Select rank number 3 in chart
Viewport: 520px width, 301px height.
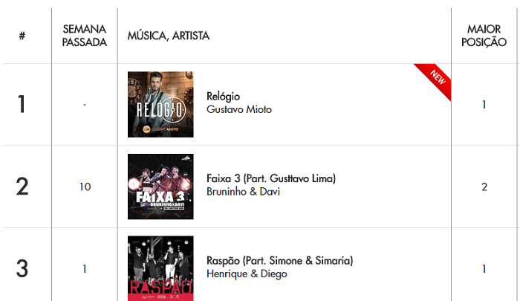click(x=22, y=268)
